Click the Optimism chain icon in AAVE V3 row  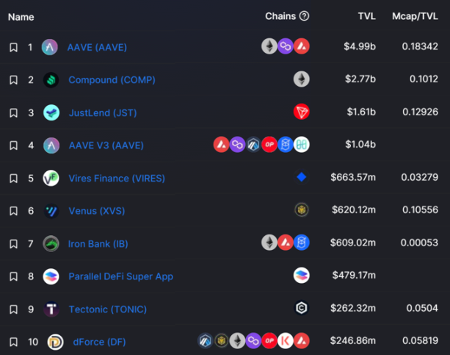coord(269,144)
